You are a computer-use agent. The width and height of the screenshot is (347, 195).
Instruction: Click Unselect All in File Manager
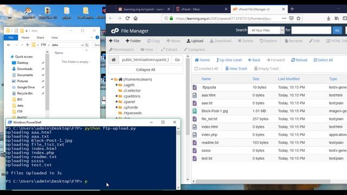tap(206, 69)
